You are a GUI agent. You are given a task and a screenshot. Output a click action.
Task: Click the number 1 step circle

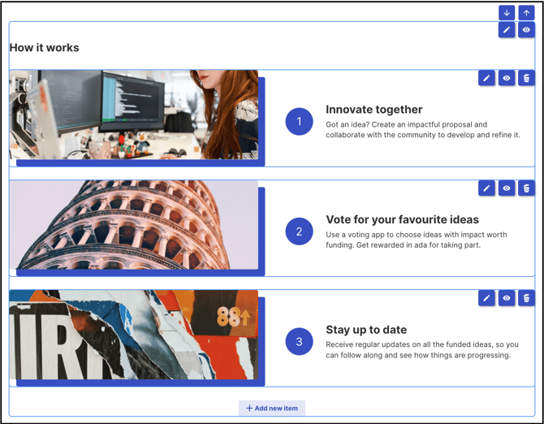(x=299, y=122)
